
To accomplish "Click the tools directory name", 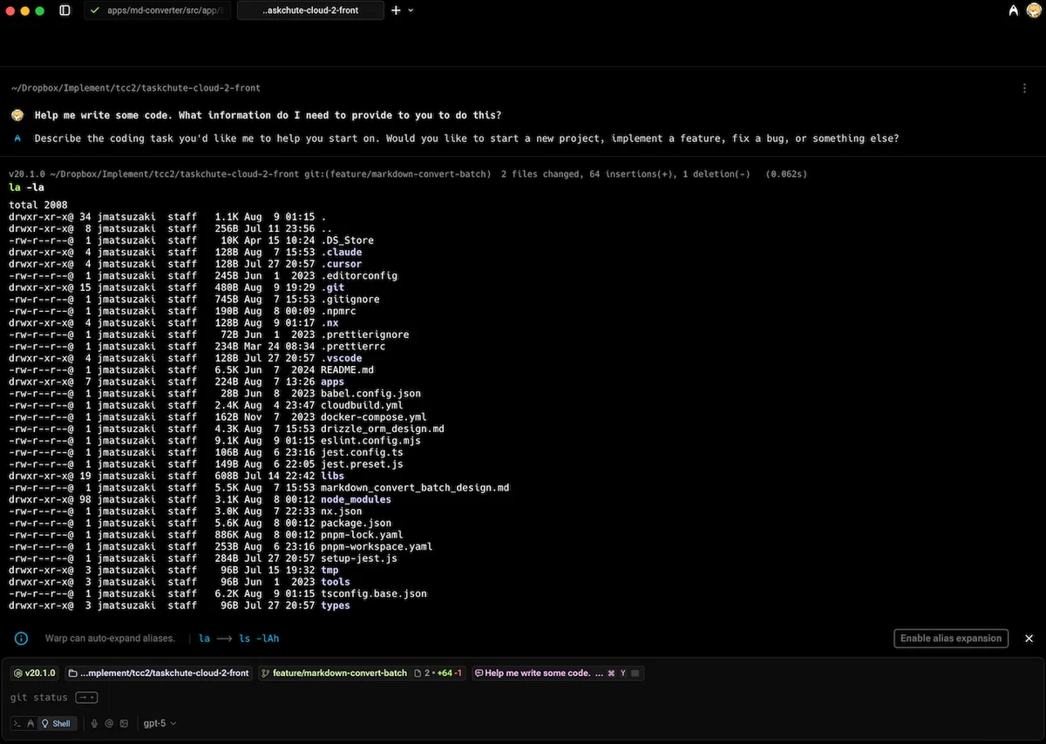I will (336, 582).
